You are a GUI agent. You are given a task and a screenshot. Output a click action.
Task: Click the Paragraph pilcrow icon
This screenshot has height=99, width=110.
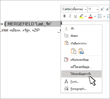pos(66,89)
